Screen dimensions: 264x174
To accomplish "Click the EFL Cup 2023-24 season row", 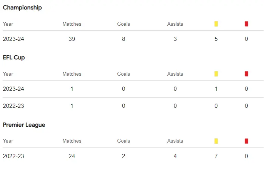I will (13, 89).
